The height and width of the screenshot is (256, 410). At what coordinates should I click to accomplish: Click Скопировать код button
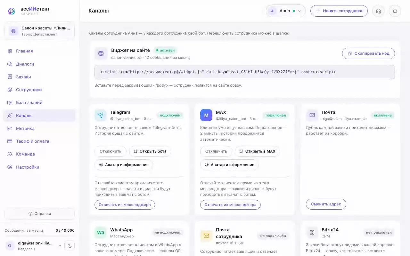pos(368,53)
